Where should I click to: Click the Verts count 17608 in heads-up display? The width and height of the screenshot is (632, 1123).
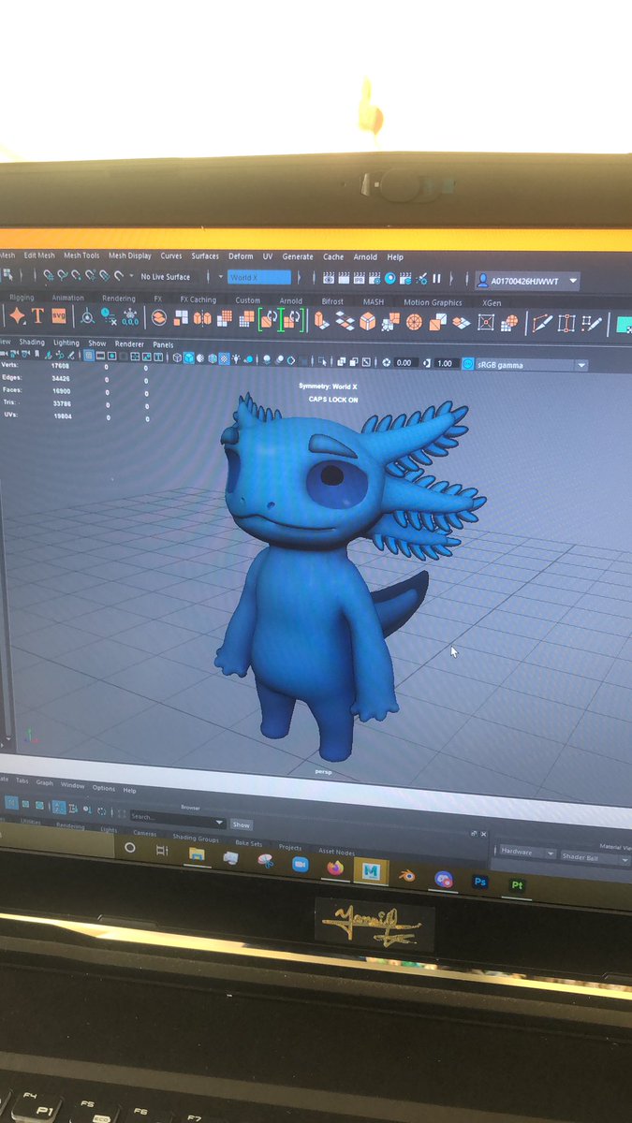coord(60,366)
